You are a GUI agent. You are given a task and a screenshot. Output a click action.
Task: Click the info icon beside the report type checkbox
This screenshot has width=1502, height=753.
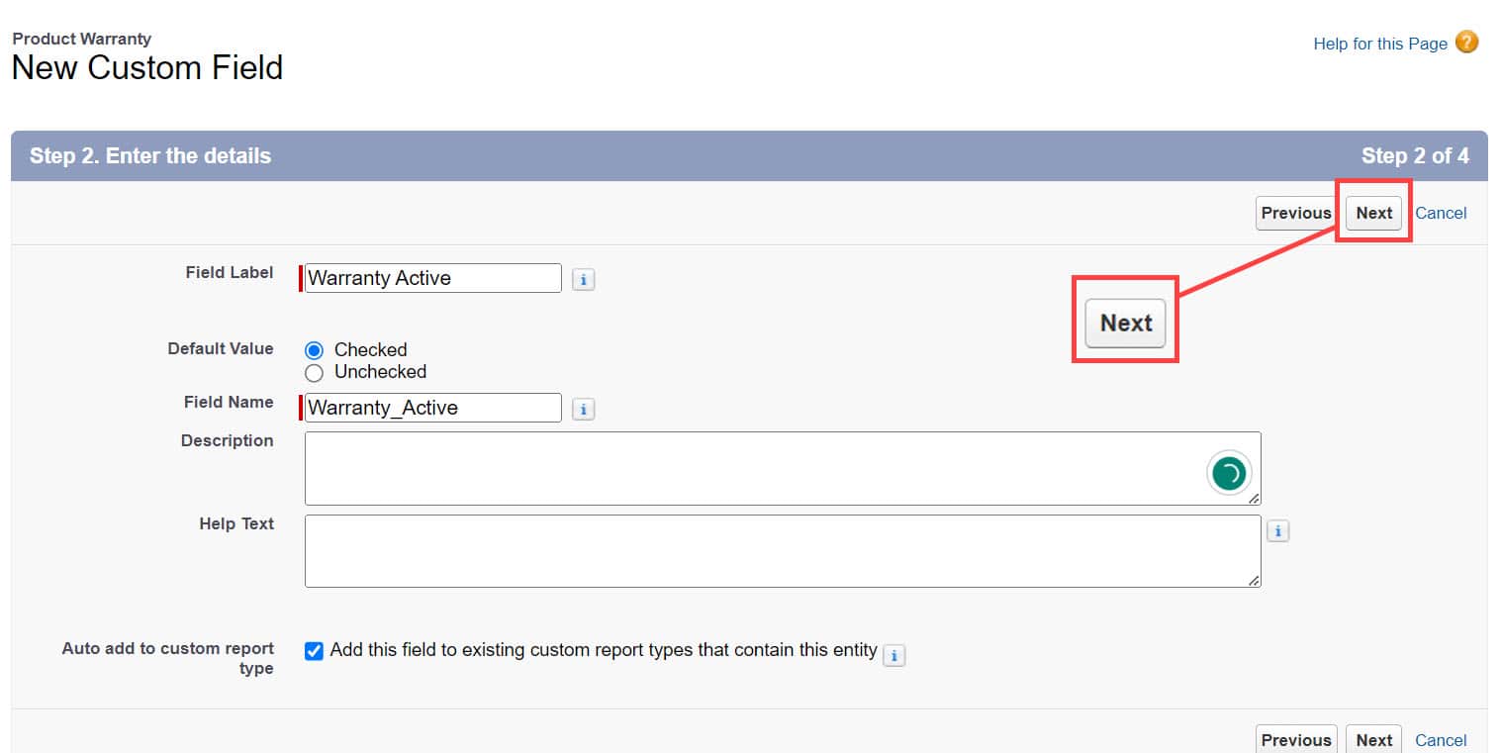894,655
